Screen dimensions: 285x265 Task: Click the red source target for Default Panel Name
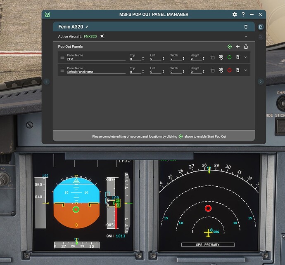pos(230,70)
